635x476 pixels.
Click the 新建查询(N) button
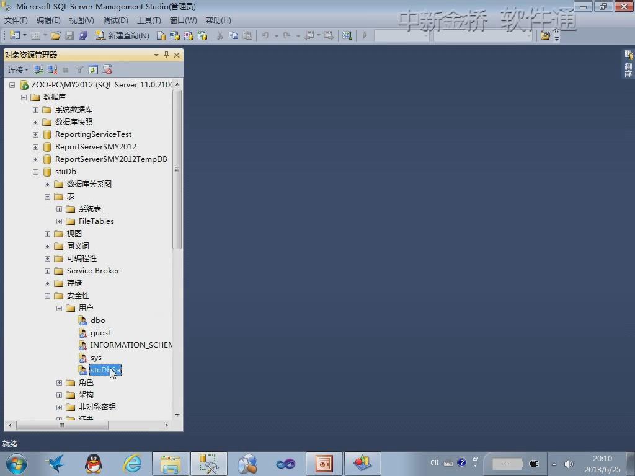[x=123, y=35]
